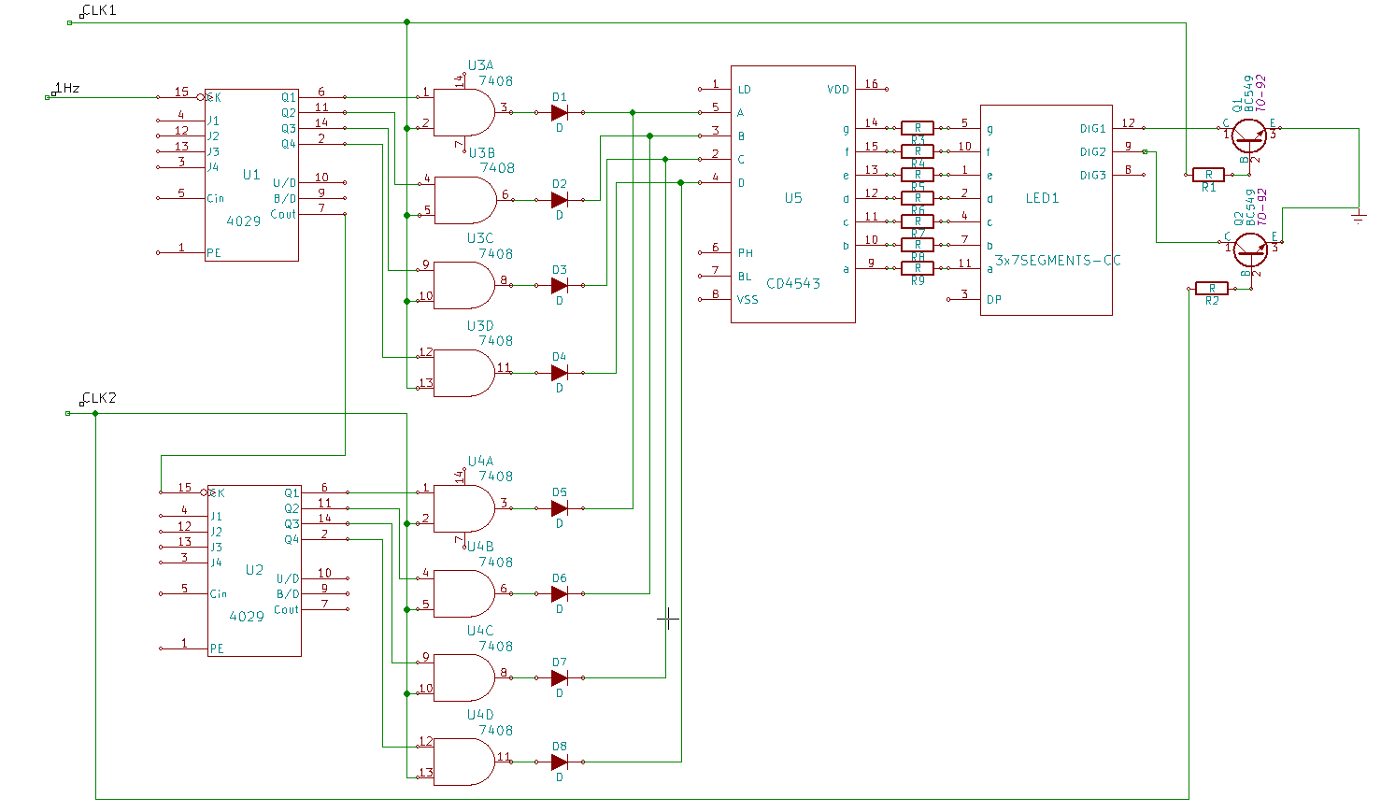1381x812 pixels.
Task: Click the DIG3 pin label on LED1
Action: (x=1093, y=176)
